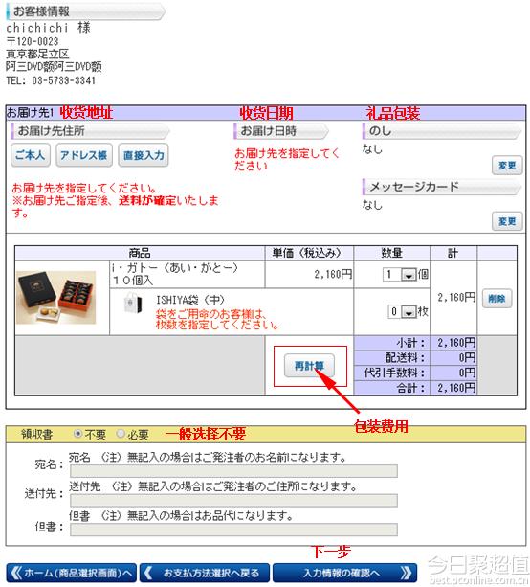Screen dimensions: 530x587
Task: Click the 削除 delete item button
Action: (x=497, y=298)
